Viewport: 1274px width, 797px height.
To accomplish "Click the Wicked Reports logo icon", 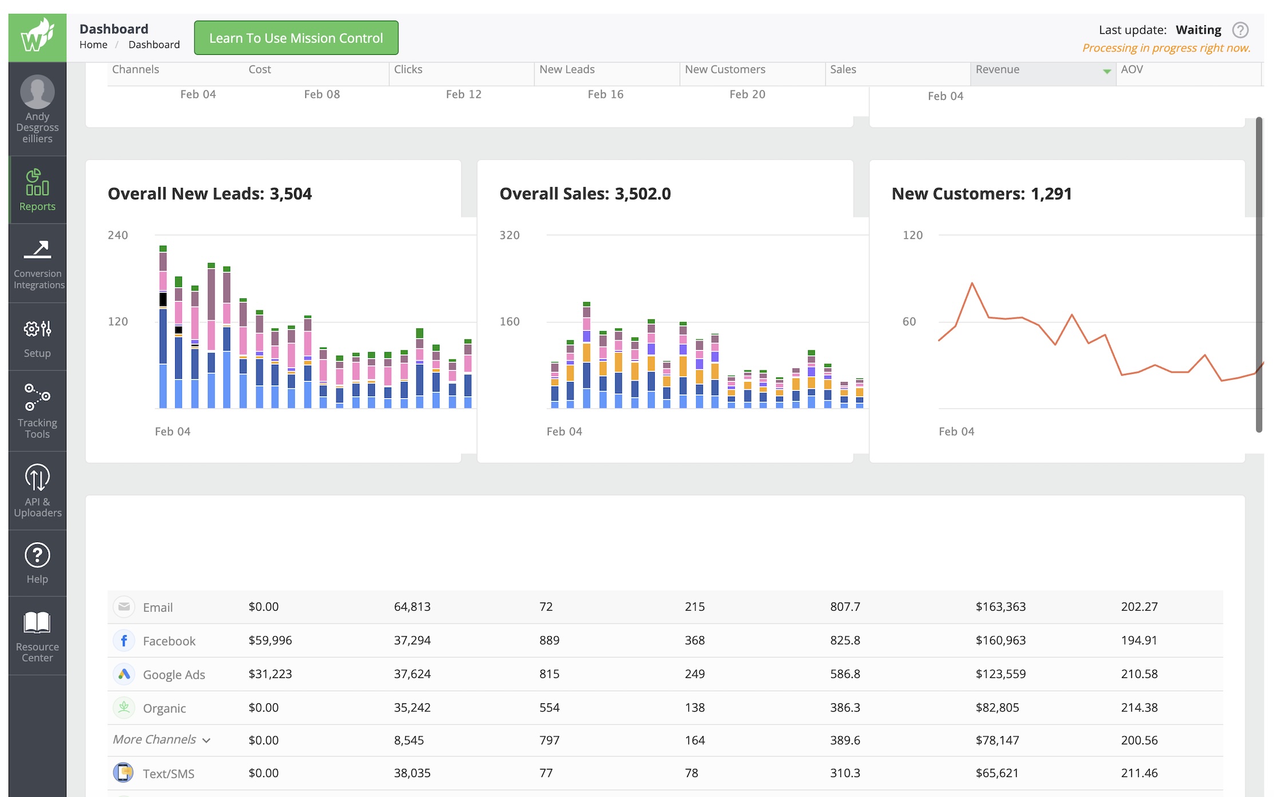I will click(x=37, y=37).
